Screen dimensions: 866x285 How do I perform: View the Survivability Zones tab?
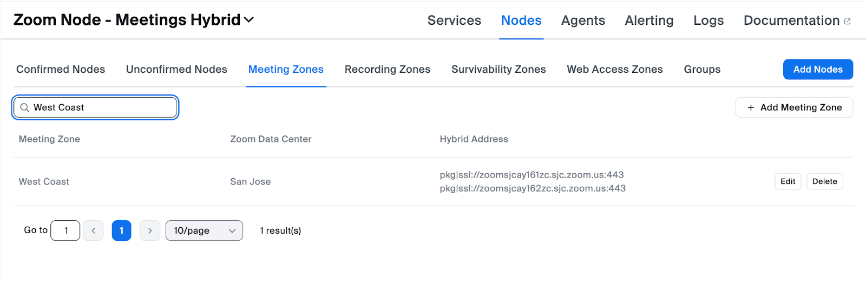[x=498, y=69]
